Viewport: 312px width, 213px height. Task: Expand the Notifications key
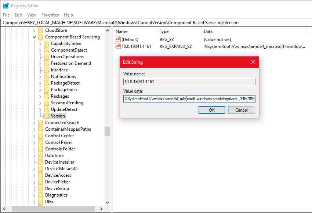coord(40,77)
